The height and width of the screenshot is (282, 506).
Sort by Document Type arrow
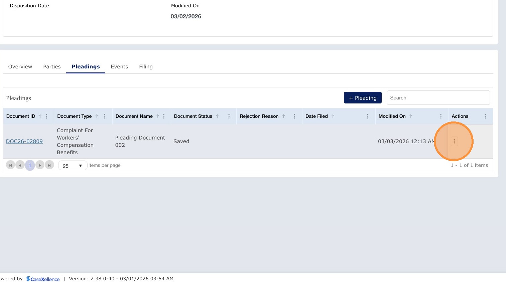click(x=97, y=116)
